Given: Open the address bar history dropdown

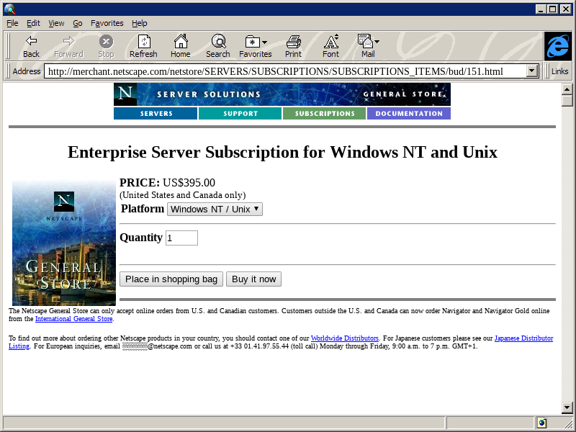Looking at the screenshot, I should coord(532,71).
